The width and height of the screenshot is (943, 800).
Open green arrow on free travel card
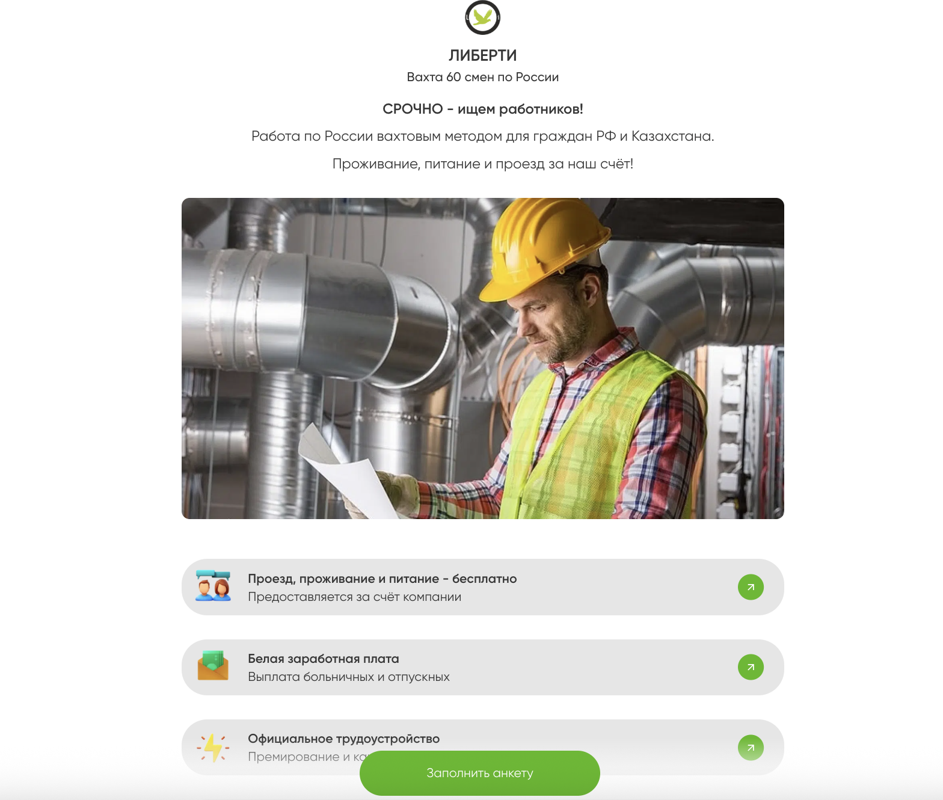(x=751, y=587)
